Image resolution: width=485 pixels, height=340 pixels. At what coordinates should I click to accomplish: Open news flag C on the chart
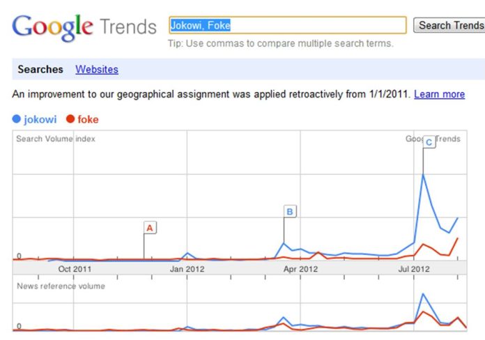429,142
